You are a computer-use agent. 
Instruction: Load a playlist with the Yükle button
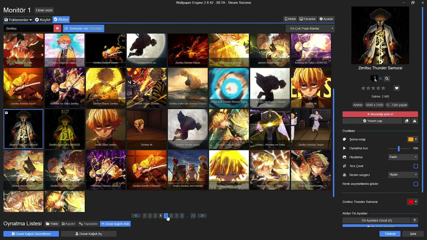point(52,224)
